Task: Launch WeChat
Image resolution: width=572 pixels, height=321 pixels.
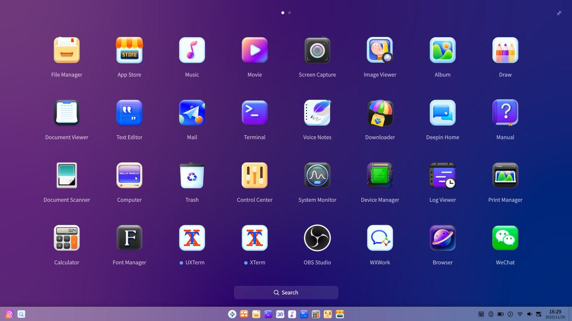Action: point(505,238)
